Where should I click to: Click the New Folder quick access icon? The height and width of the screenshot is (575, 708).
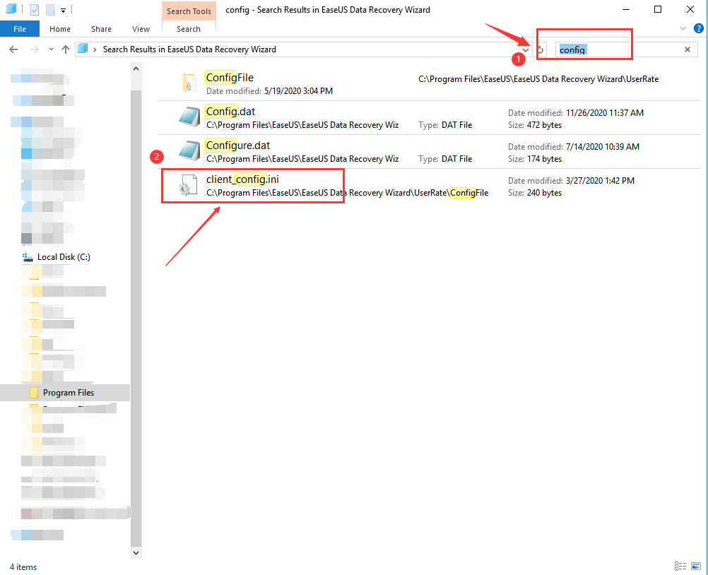(x=50, y=9)
